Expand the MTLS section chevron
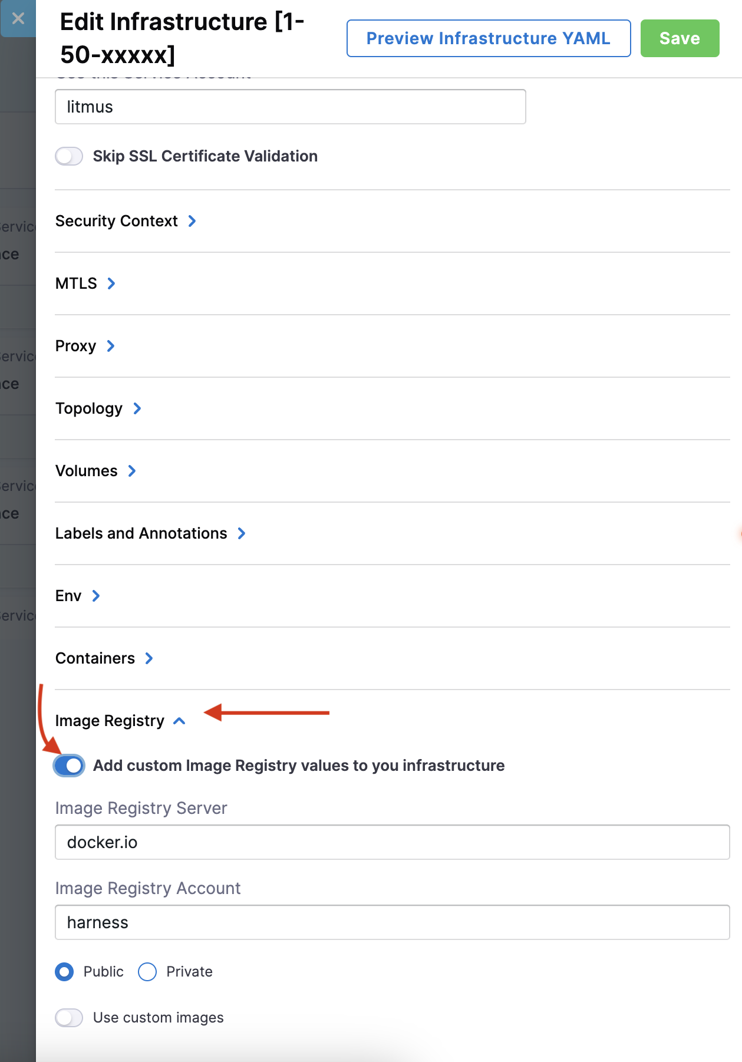The height and width of the screenshot is (1062, 742). [x=111, y=283]
